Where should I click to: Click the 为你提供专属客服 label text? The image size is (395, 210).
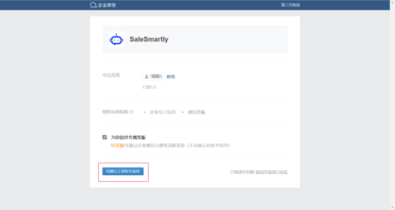[128, 137]
